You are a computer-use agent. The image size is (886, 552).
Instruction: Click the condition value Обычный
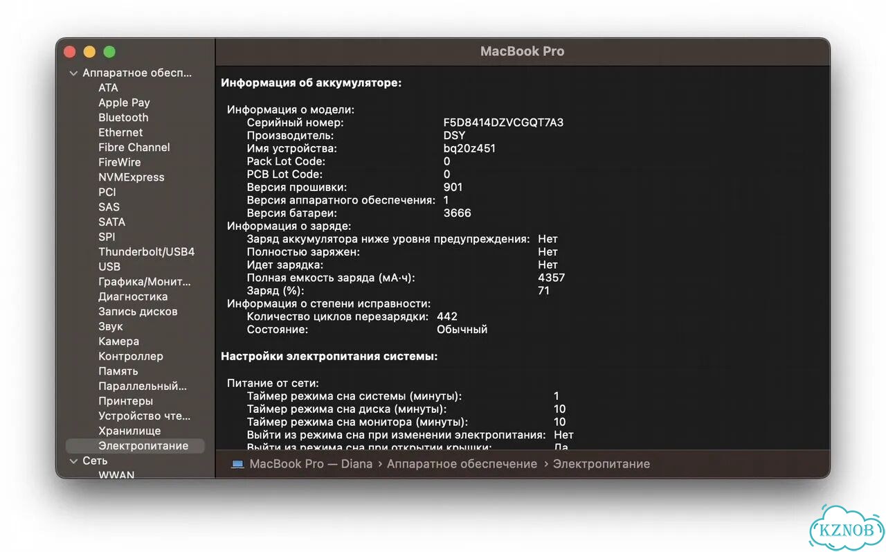pos(462,330)
